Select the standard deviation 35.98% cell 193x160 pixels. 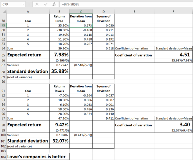pyautogui.click(x=59, y=71)
